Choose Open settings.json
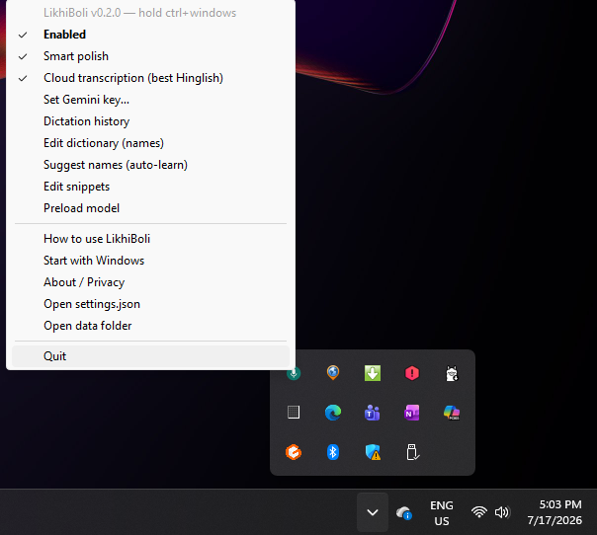The width and height of the screenshot is (597, 535). pos(151,304)
